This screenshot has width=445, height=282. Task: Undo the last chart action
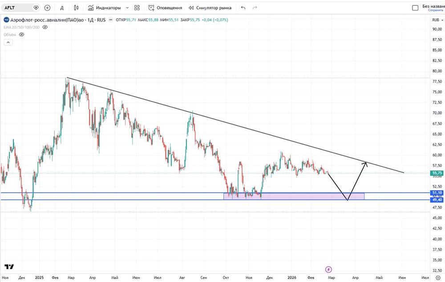click(243, 8)
